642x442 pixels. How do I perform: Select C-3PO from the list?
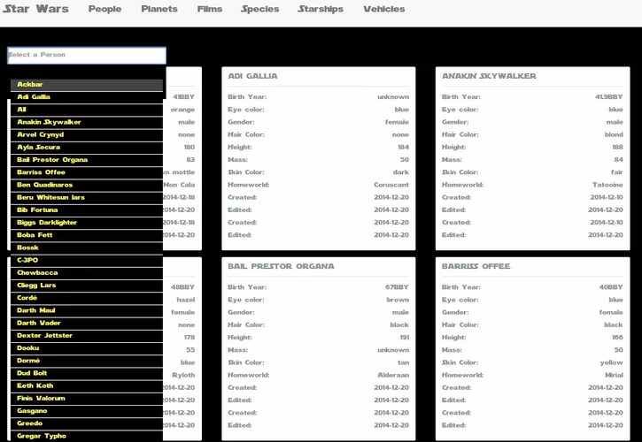pyautogui.click(x=87, y=261)
